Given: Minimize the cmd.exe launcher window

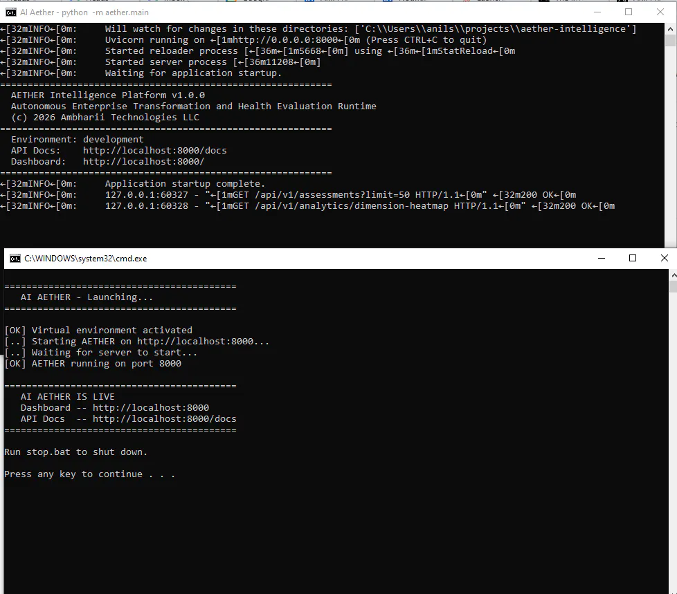Looking at the screenshot, I should (x=602, y=258).
